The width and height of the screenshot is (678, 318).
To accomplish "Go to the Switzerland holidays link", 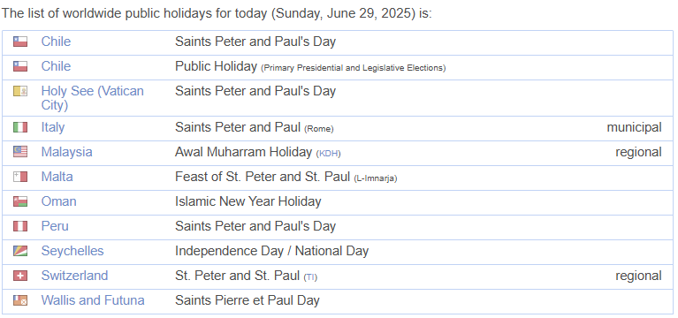I will tap(74, 276).
